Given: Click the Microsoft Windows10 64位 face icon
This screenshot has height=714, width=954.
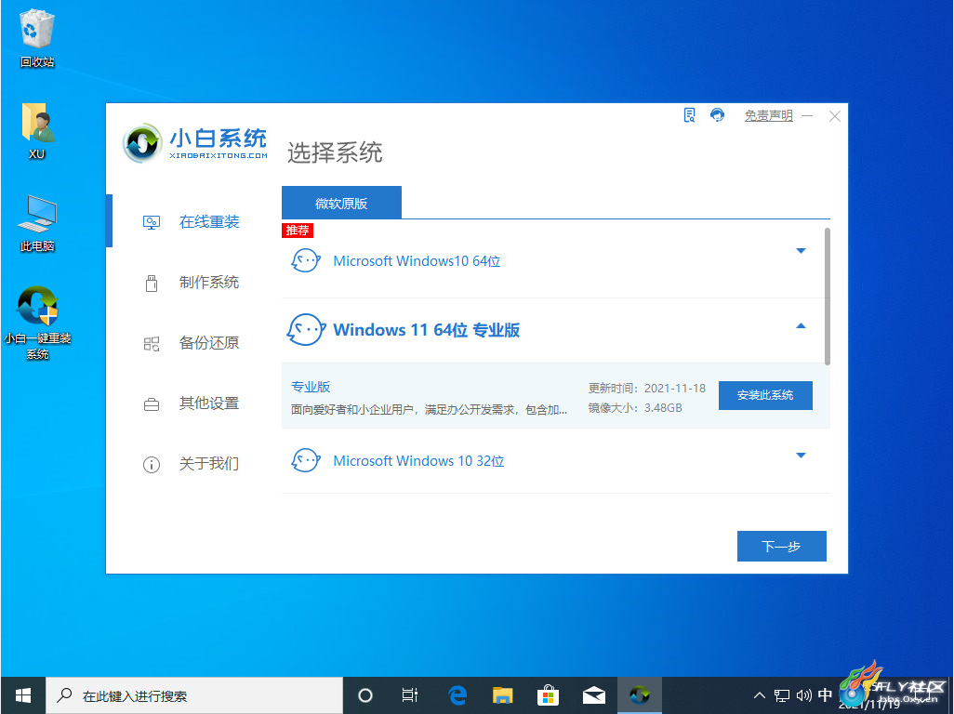Looking at the screenshot, I should [305, 260].
